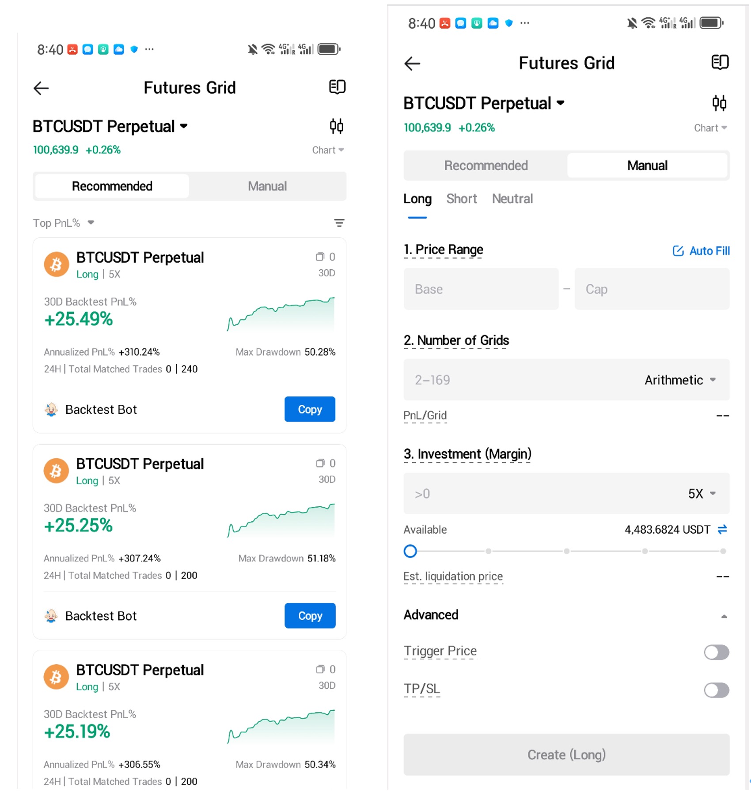Open the filter icon beside Top PnL%
751x799 pixels.
339,223
